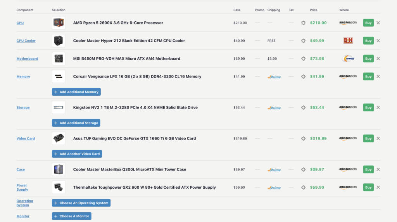Remove the Asus TUF GTX 1660 Ti card
Screen dimensions: 397x222
tap(378, 138)
